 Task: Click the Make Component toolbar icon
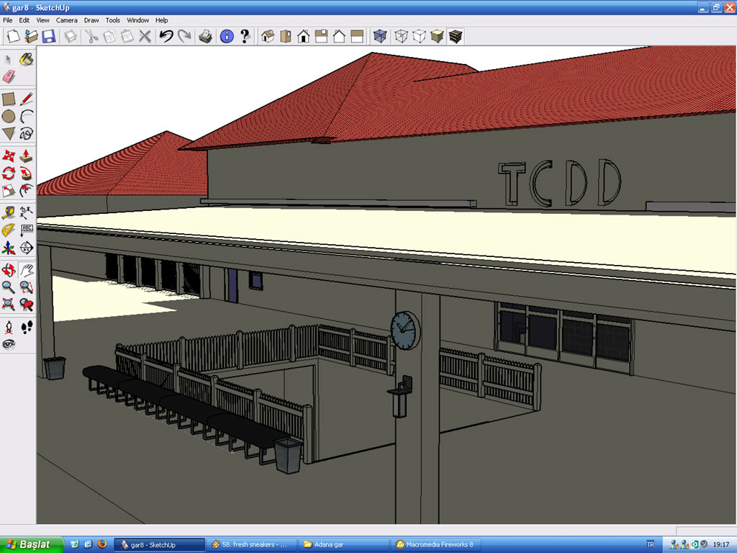(x=71, y=36)
